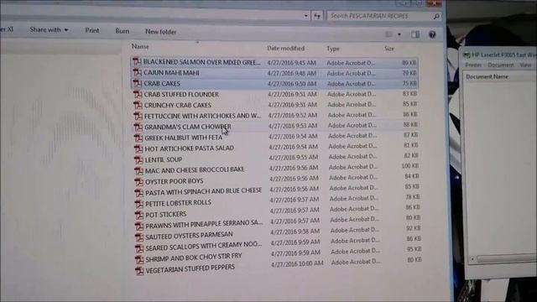Screen dimensions: 537x302
Task: Expand the address bar history dropdown
Action: pos(305,16)
